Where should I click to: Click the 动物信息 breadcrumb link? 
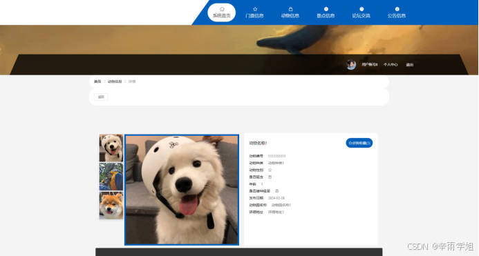[x=115, y=81]
